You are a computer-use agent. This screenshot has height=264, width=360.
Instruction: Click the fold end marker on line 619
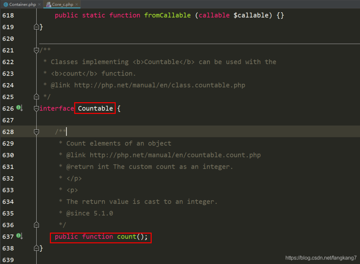coord(36,27)
